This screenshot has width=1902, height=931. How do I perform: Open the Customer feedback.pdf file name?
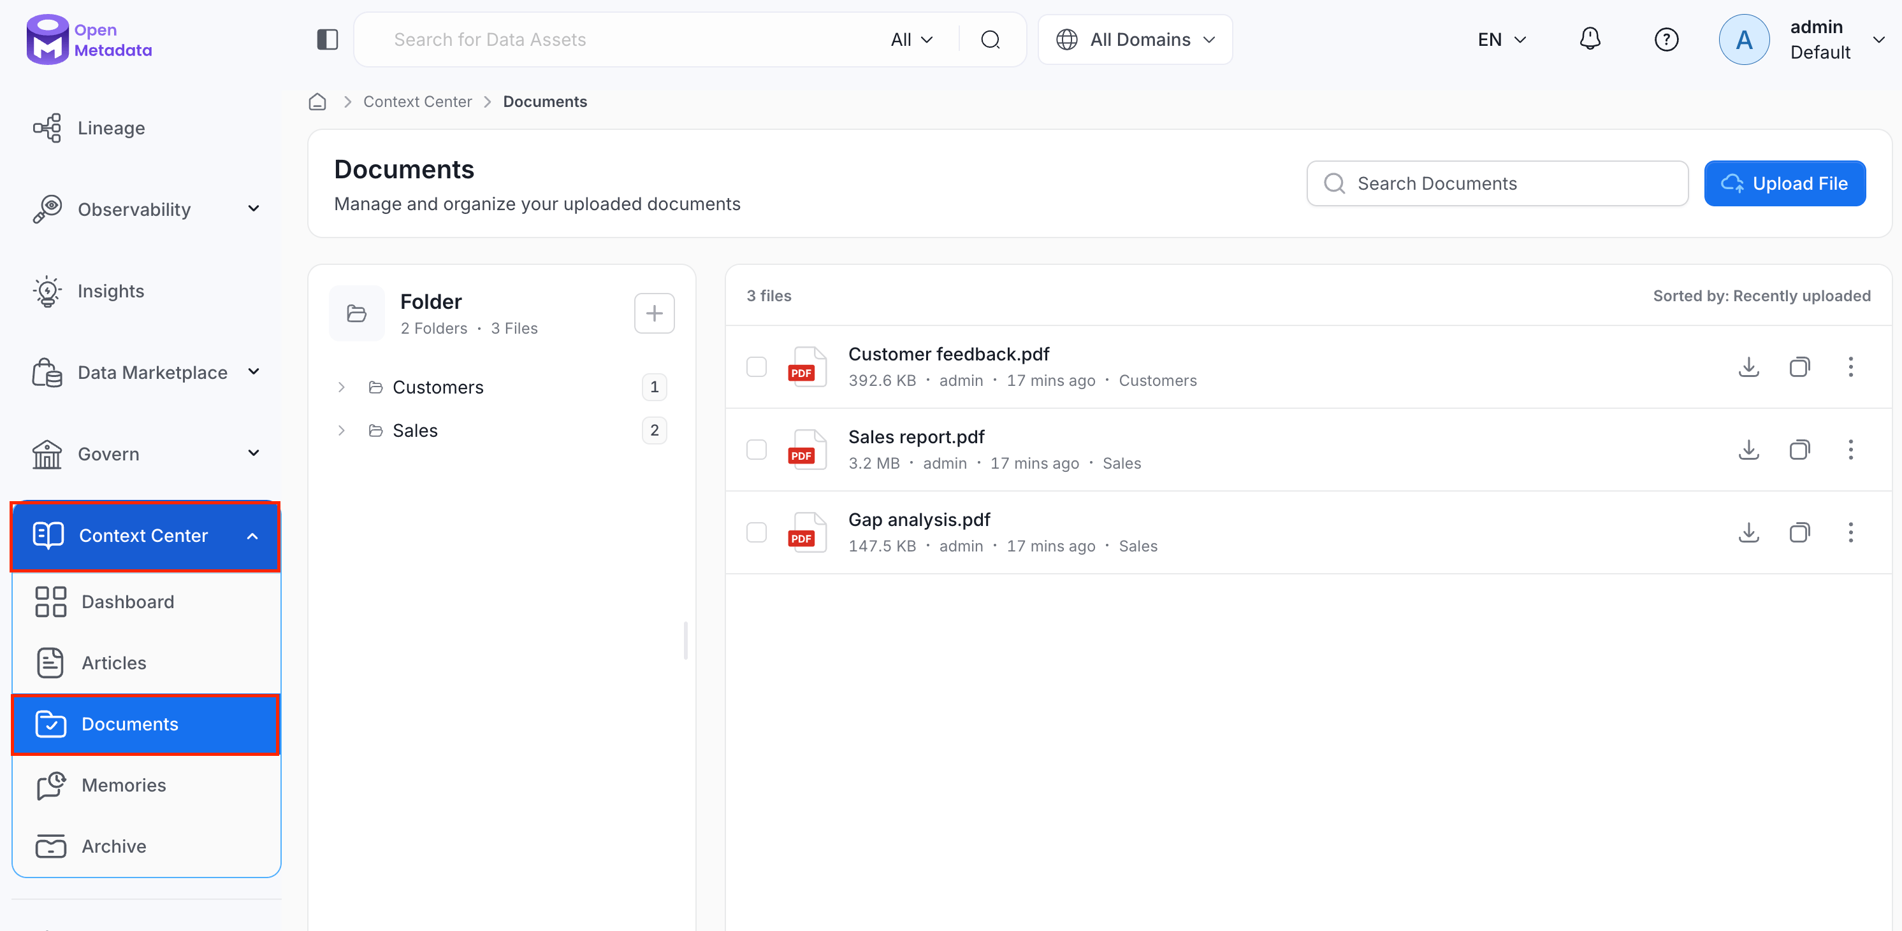coord(948,354)
